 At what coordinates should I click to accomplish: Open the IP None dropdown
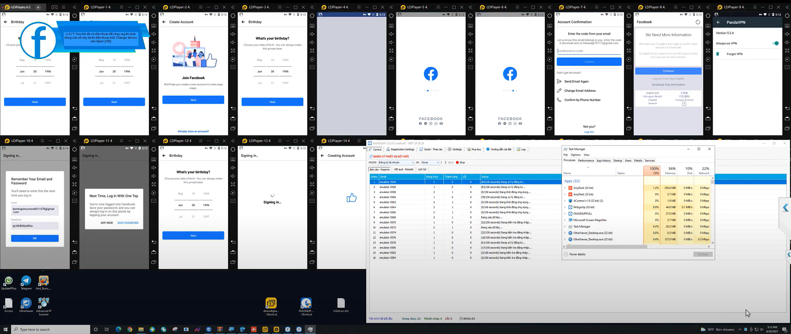coord(430,162)
